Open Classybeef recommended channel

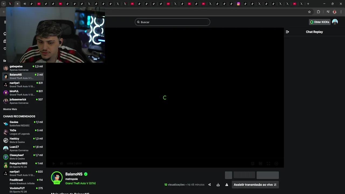[23, 157]
